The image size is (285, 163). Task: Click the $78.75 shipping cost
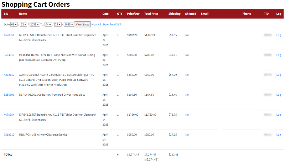click(173, 115)
